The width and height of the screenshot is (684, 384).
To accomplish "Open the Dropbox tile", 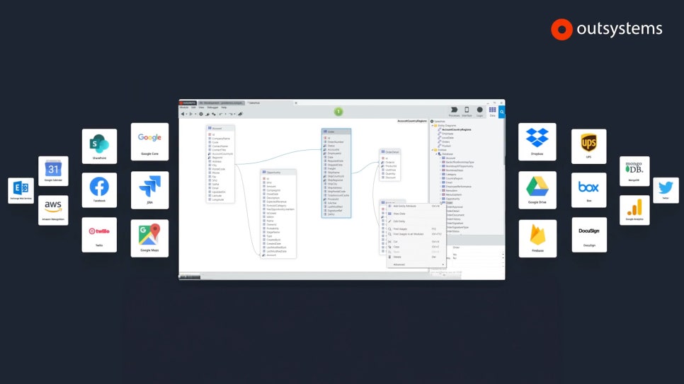I will pyautogui.click(x=537, y=141).
